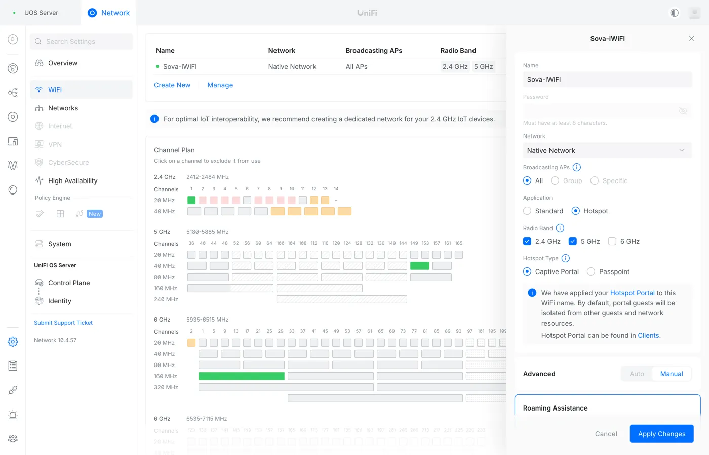The height and width of the screenshot is (455, 709).
Task: Click green 6 GHz 160 MHz channel block
Action: point(242,376)
